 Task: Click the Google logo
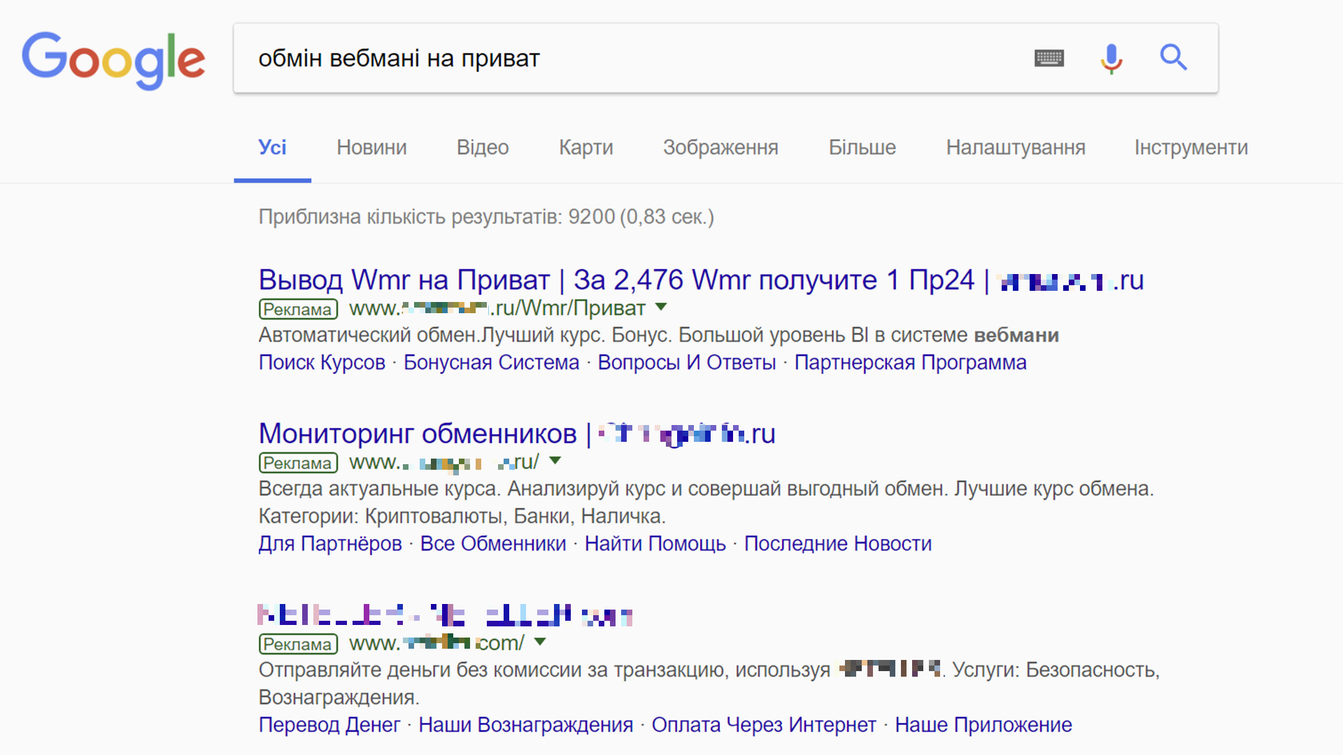(x=113, y=60)
